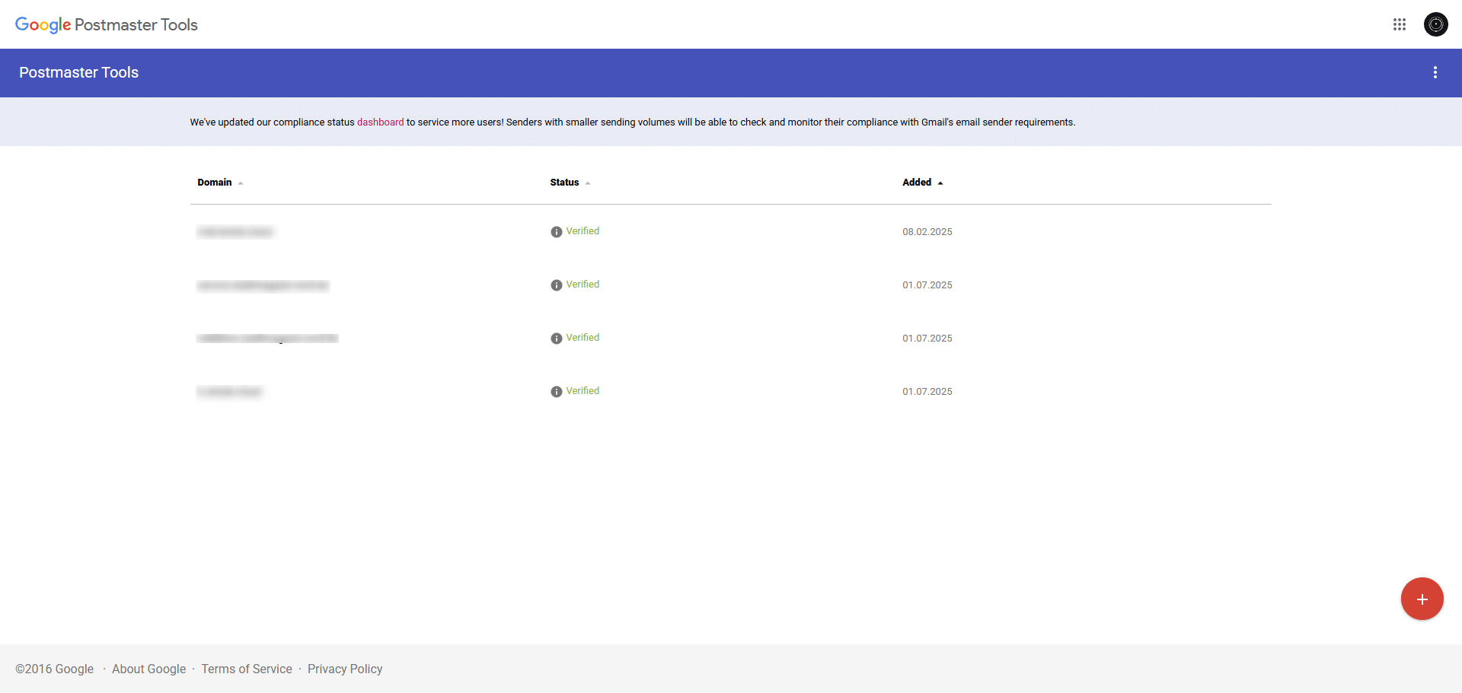The image size is (1462, 693).
Task: Open the Google apps grid
Action: coord(1400,24)
